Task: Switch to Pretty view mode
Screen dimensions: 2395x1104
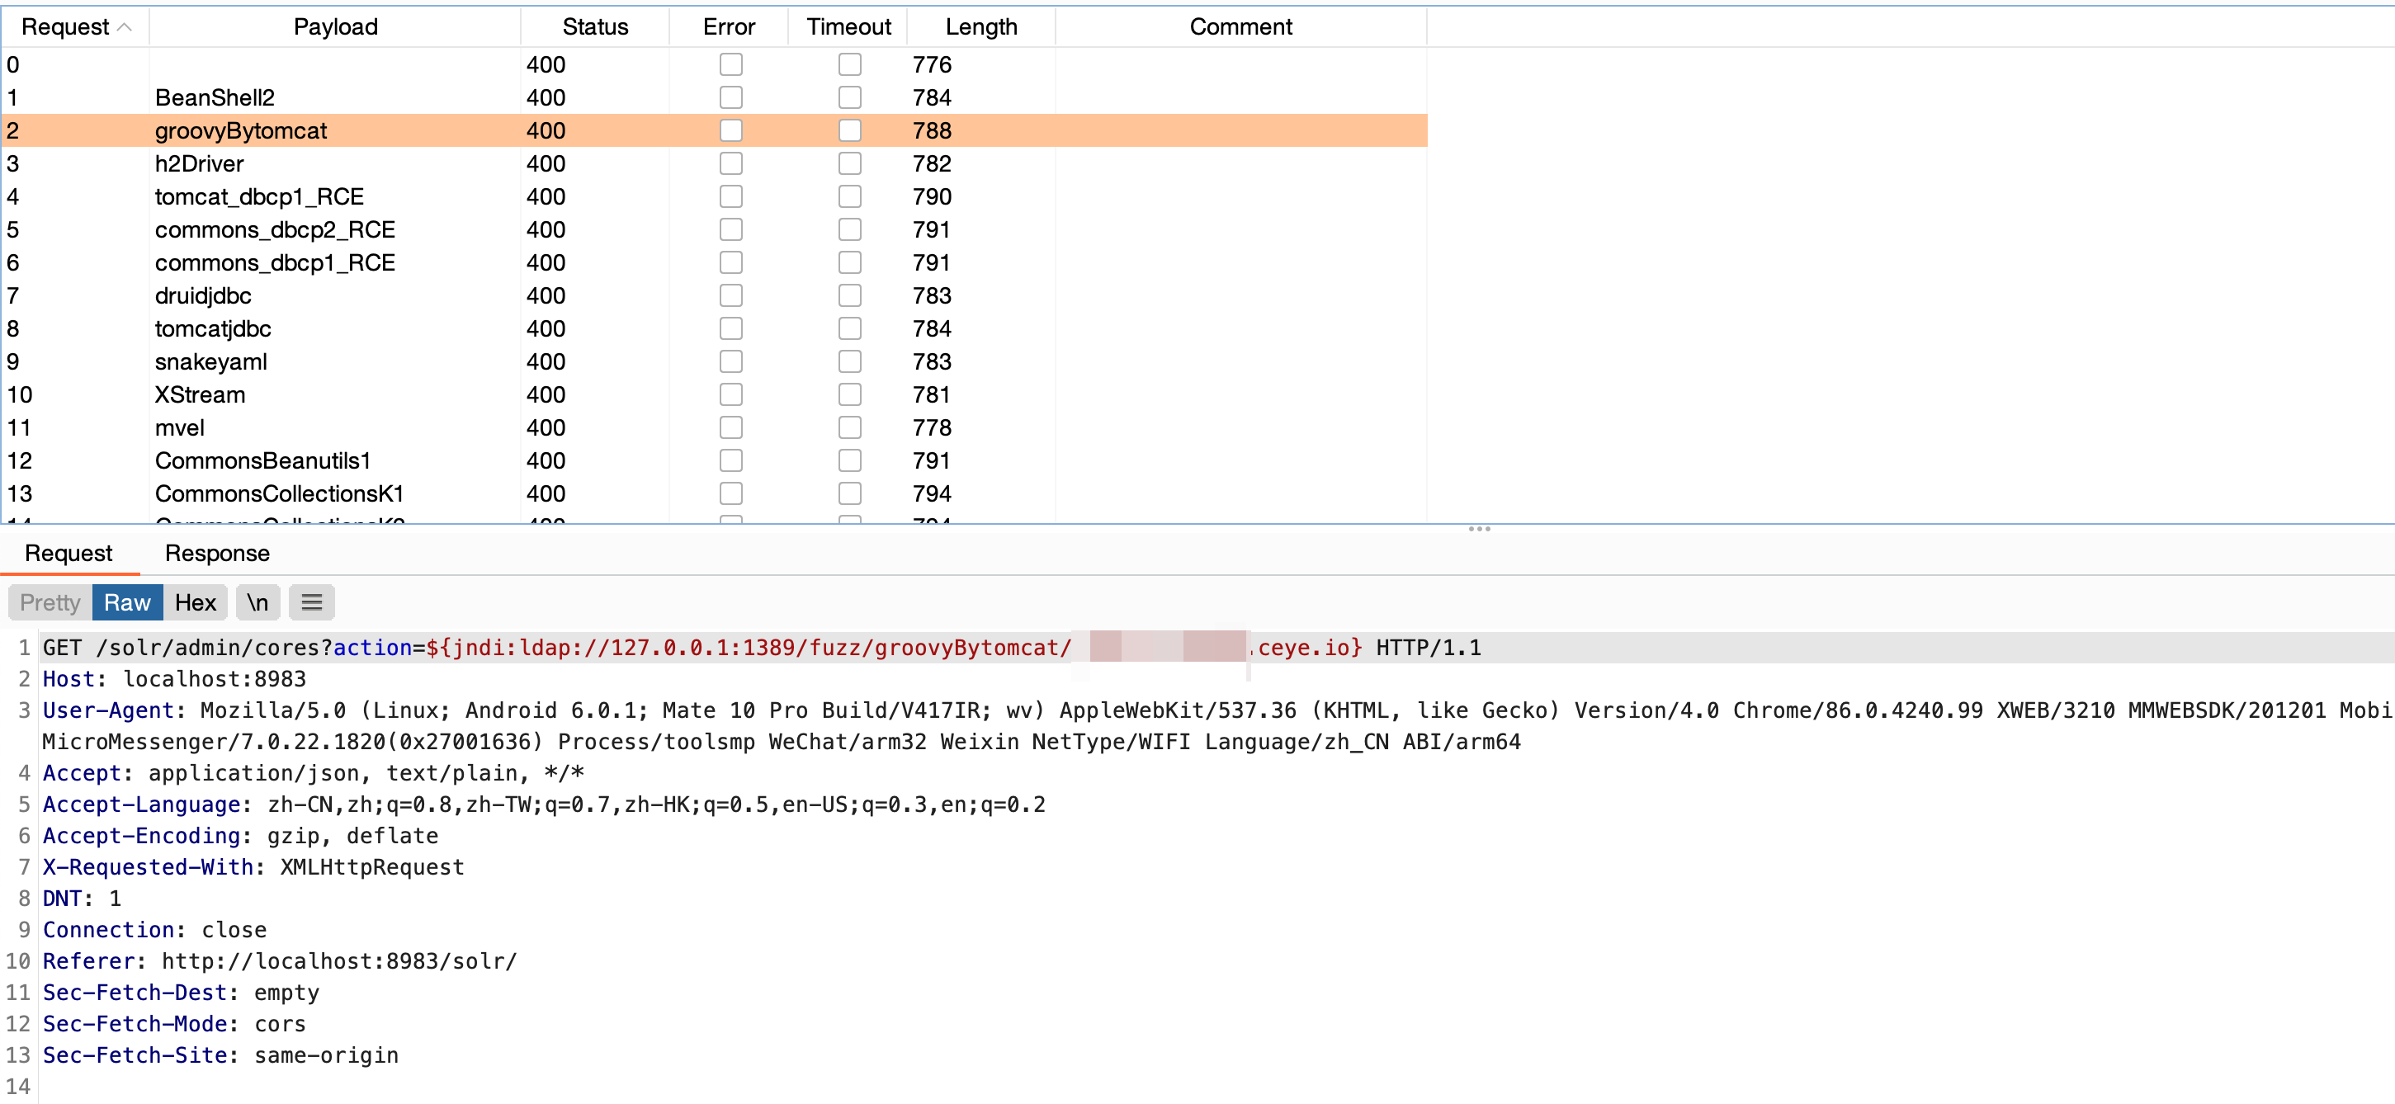Action: tap(50, 602)
